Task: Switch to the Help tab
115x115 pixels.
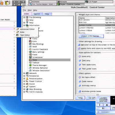Action: point(47,14)
